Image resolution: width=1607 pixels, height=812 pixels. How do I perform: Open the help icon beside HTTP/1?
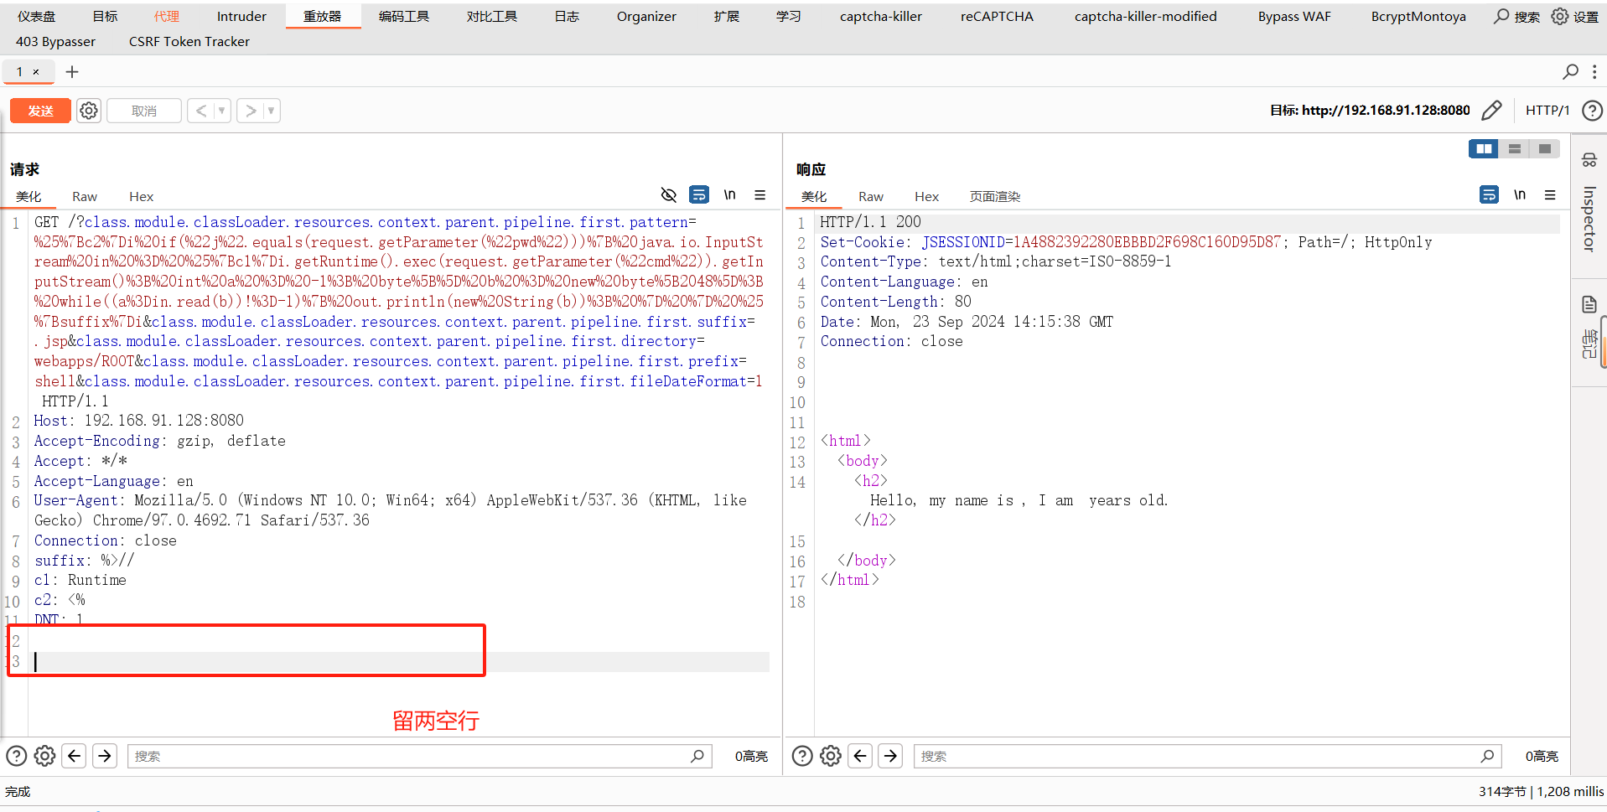pos(1592,111)
